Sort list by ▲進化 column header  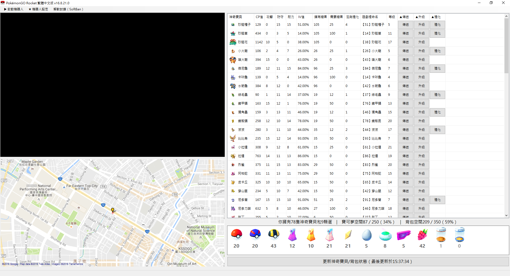click(x=436, y=17)
